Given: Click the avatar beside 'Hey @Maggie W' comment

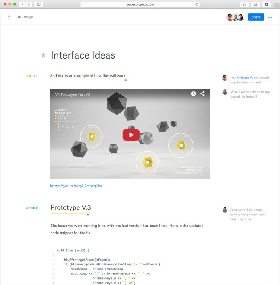Looking at the screenshot, I should 225,78.
